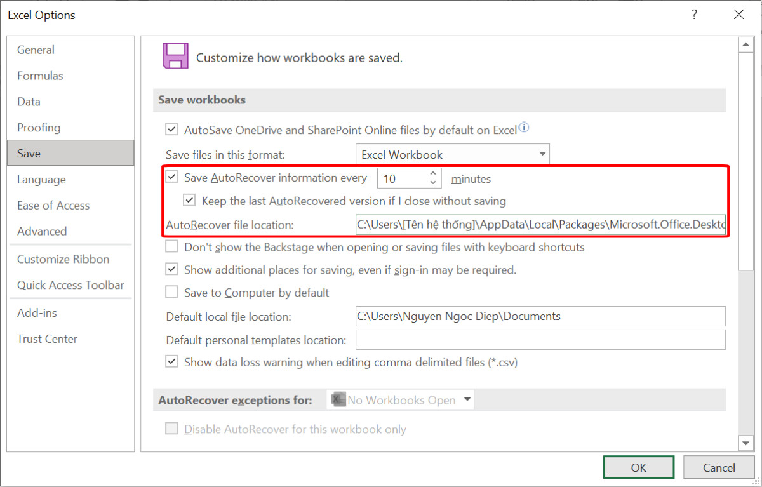Open AutoRecover exceptions for workbook dropdown
The width and height of the screenshot is (762, 487).
click(400, 399)
